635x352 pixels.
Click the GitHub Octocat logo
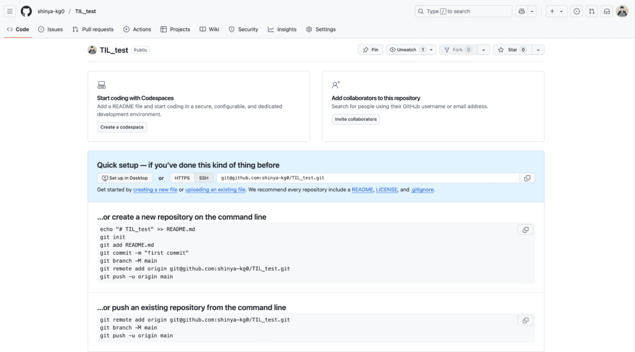26,11
